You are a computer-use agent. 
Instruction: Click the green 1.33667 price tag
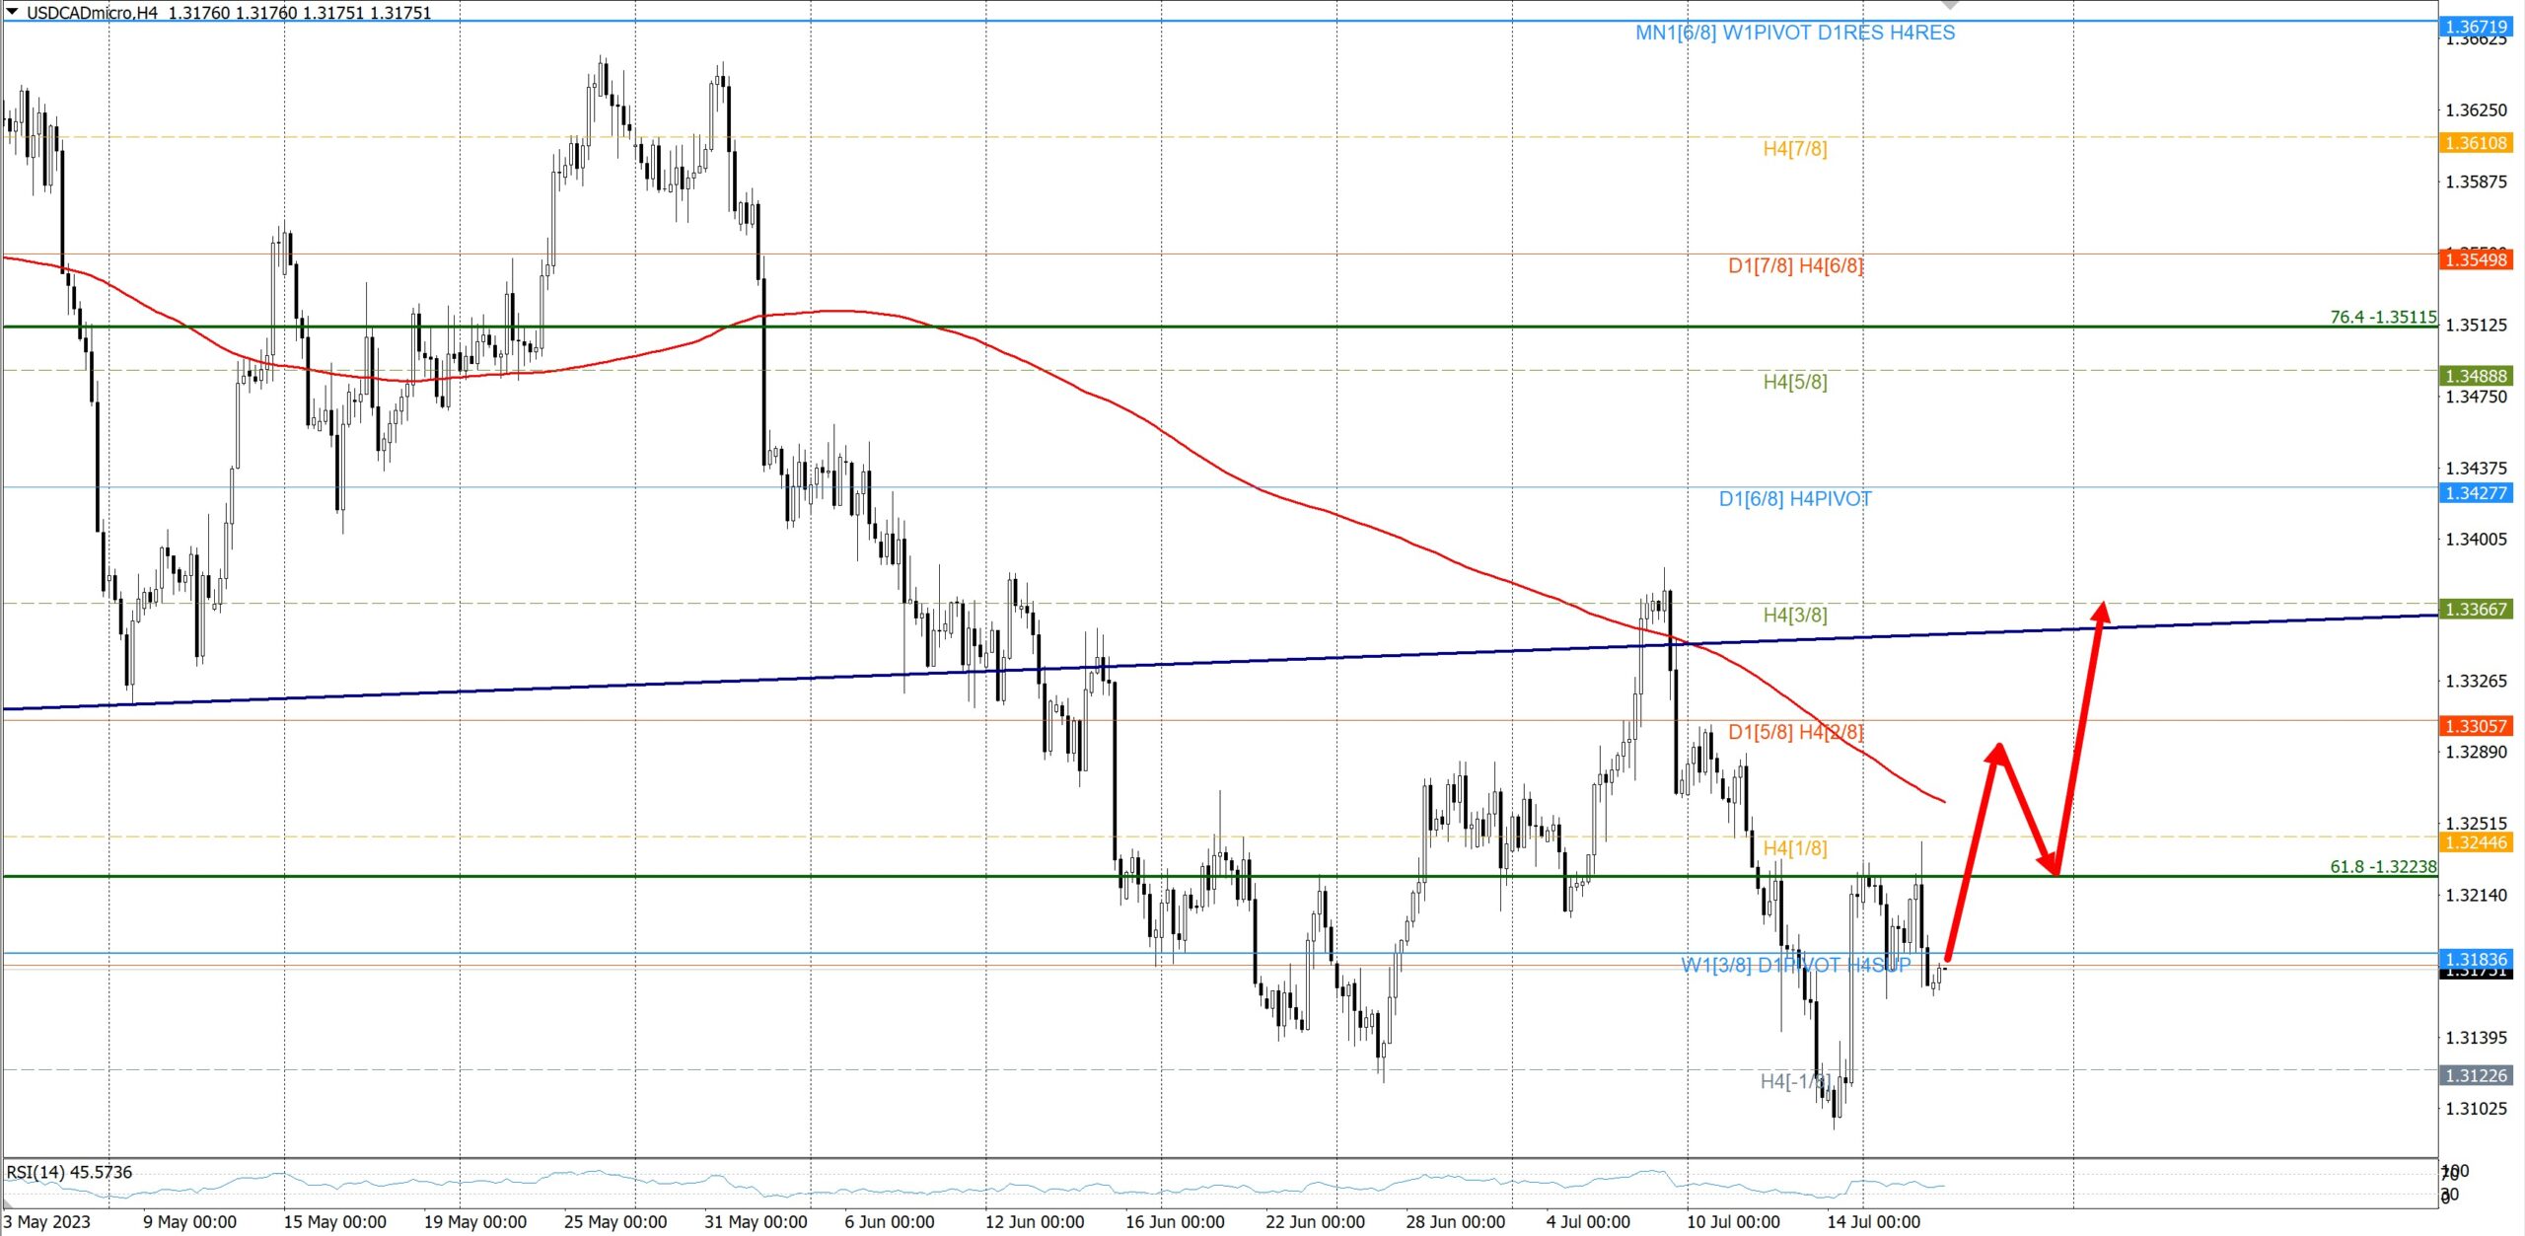[x=2476, y=610]
